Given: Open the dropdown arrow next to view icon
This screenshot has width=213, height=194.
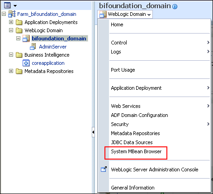Looking at the screenshot, I should 15,6.
